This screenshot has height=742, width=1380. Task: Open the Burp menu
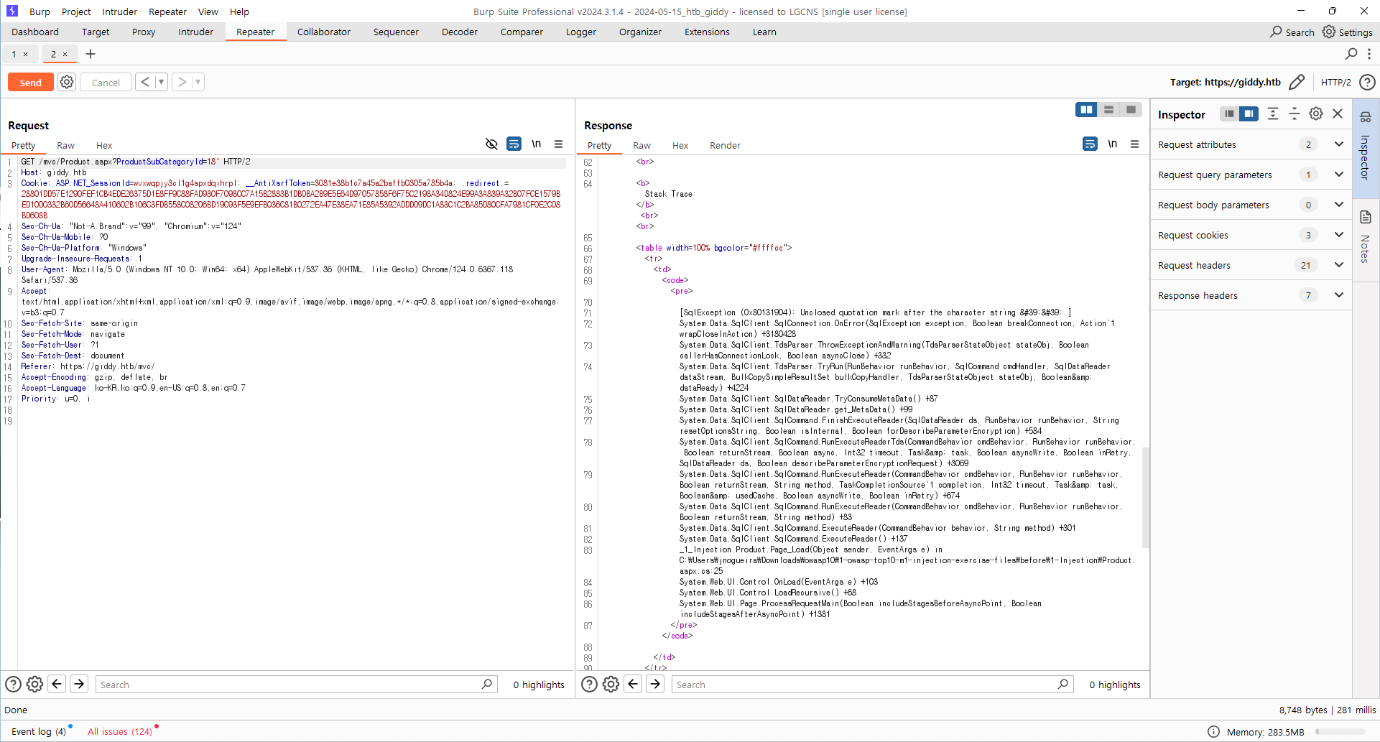point(40,11)
